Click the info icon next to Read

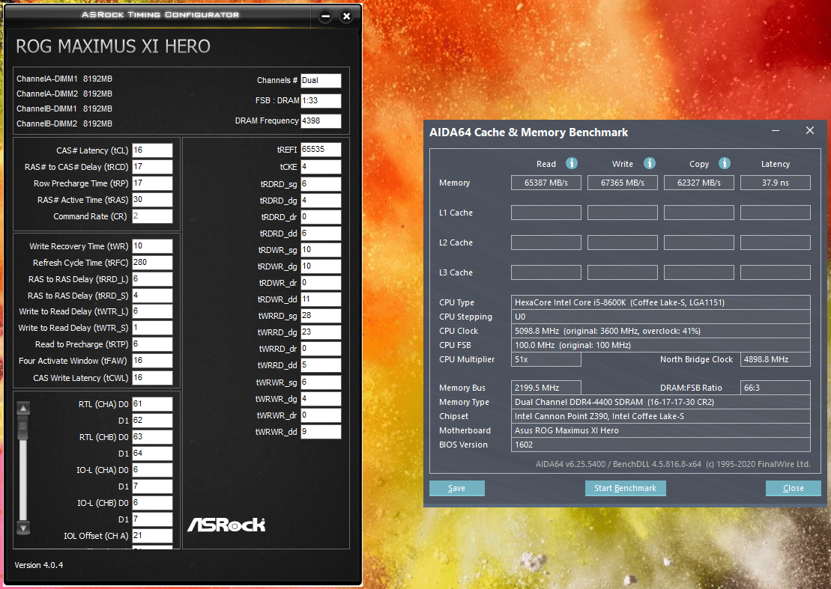[571, 163]
